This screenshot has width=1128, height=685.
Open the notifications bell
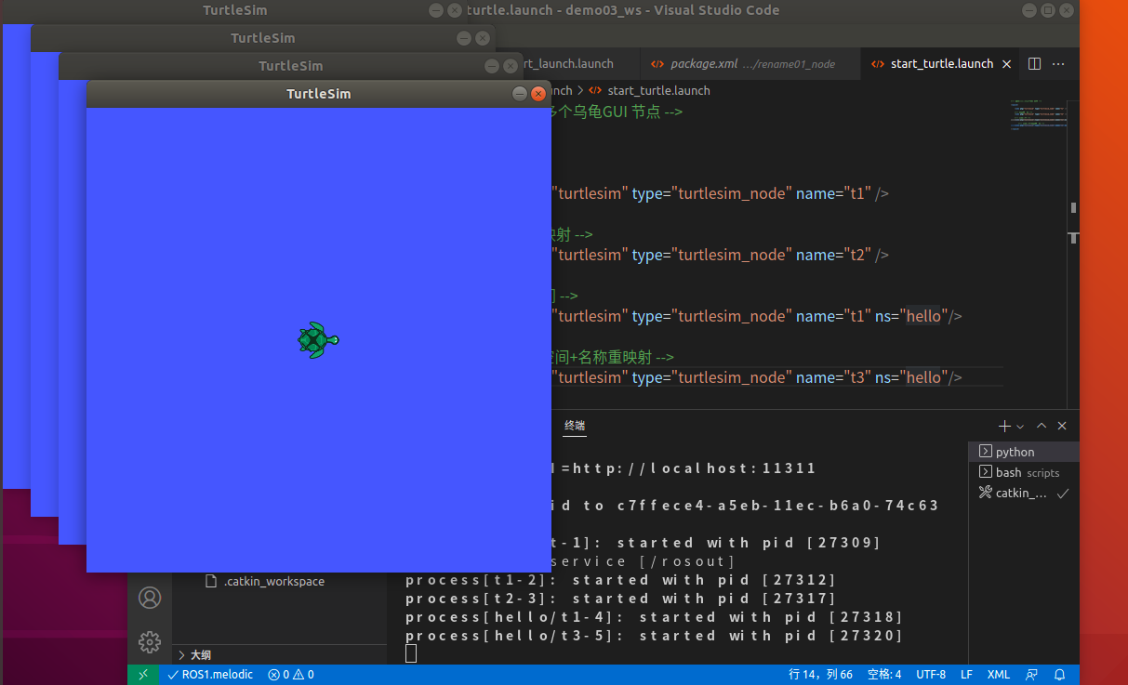(x=1060, y=675)
